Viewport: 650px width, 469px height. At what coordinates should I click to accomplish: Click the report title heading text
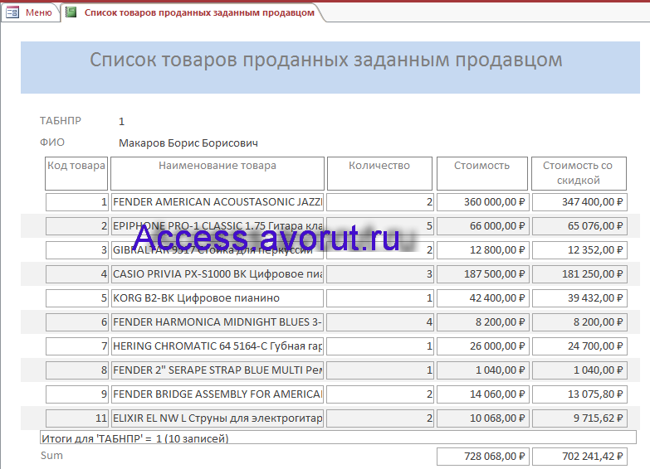325,60
